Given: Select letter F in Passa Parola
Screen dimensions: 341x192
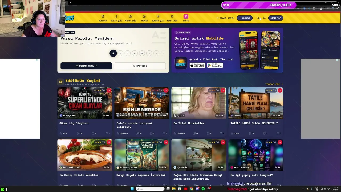Looking at the screenshot, I should [x=156, y=53].
